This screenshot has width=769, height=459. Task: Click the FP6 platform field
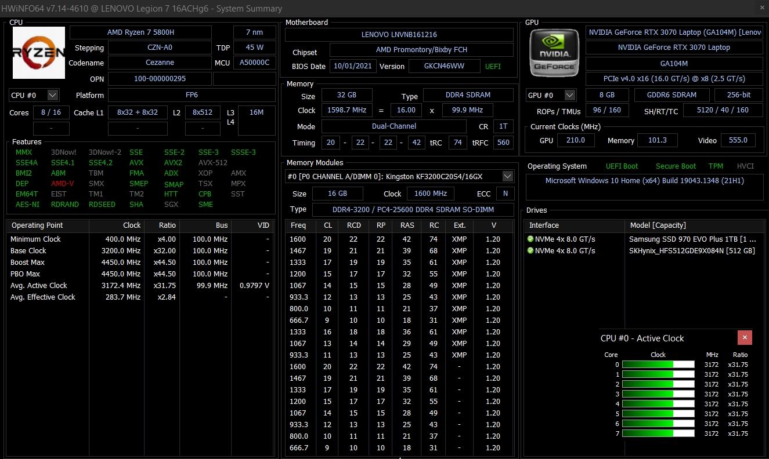pyautogui.click(x=192, y=95)
